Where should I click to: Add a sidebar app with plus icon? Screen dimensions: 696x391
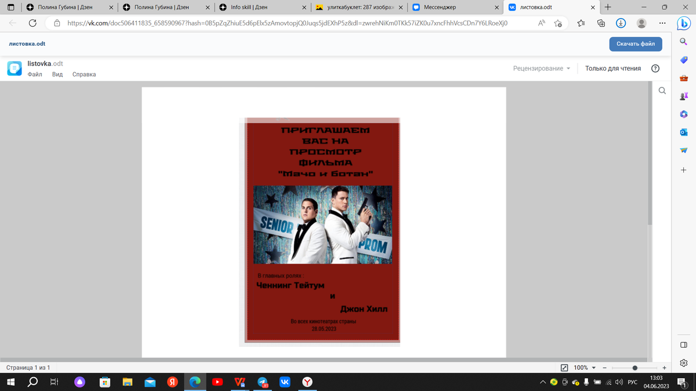pos(683,170)
